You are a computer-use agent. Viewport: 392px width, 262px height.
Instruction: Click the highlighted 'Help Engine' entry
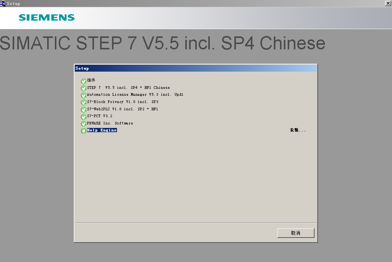pyautogui.click(x=102, y=130)
